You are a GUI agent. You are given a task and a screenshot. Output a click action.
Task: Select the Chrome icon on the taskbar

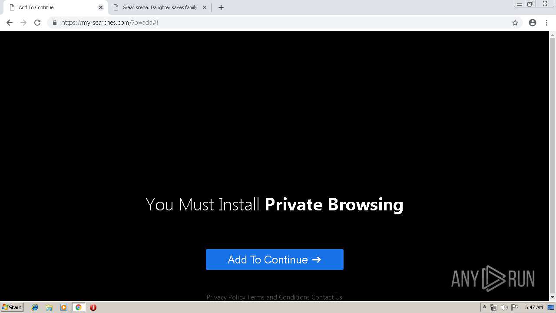(x=78, y=307)
